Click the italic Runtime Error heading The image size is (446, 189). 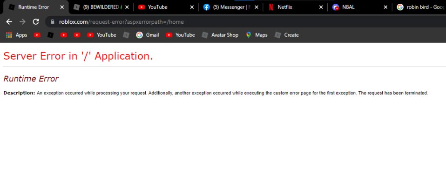tap(31, 79)
